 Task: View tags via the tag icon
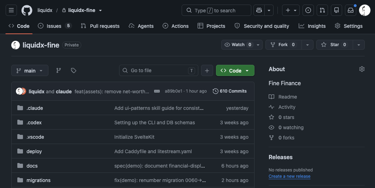pyautogui.click(x=74, y=70)
